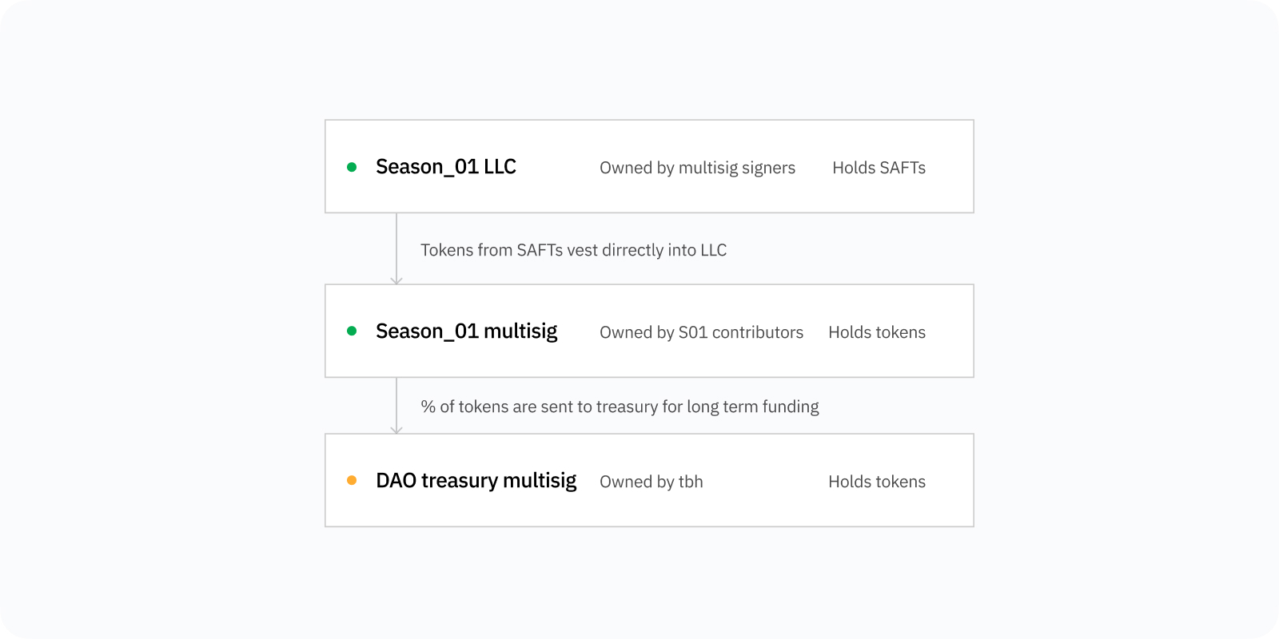This screenshot has width=1279, height=639.
Task: Click 'Owned by multisig signers' text
Action: [x=698, y=168]
